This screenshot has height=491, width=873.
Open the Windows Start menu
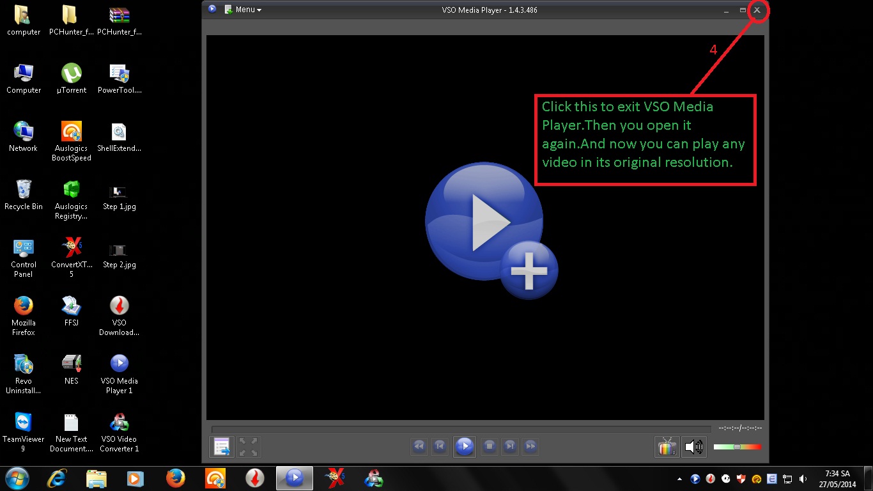point(17,478)
